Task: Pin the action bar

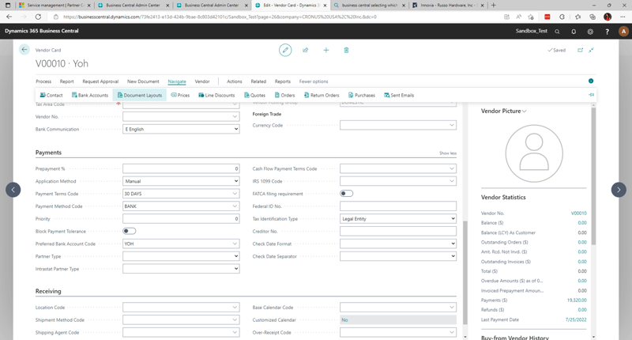Action: click(x=591, y=95)
